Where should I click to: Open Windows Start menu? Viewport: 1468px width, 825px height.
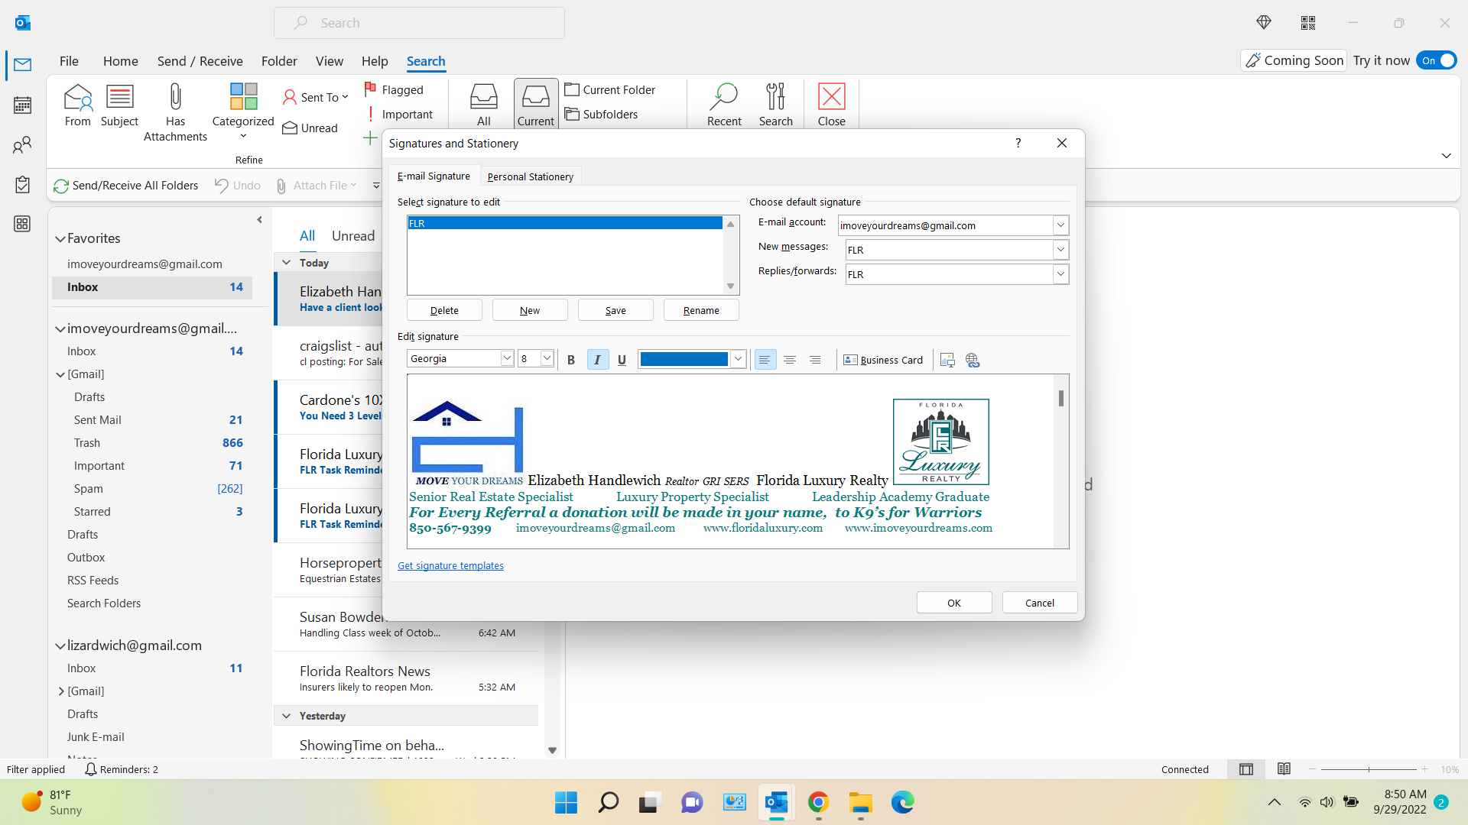click(566, 803)
